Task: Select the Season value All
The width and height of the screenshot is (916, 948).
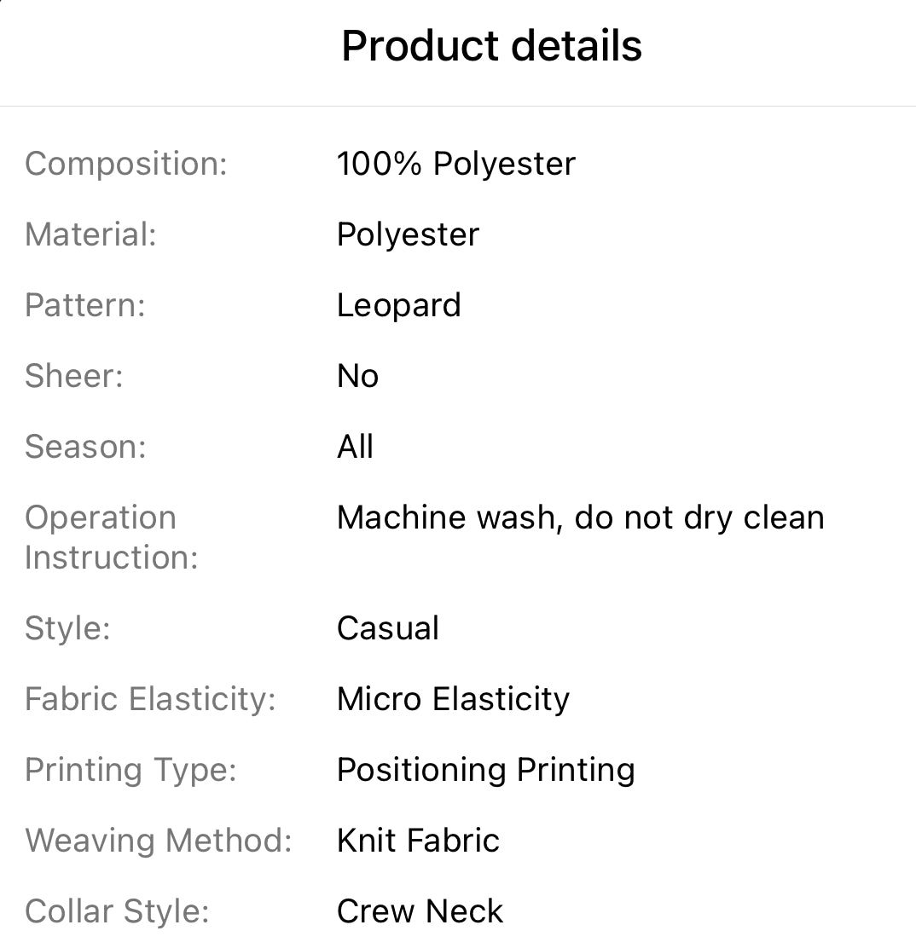Action: coord(355,447)
